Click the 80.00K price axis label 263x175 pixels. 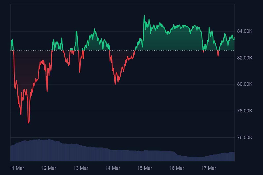(245, 84)
